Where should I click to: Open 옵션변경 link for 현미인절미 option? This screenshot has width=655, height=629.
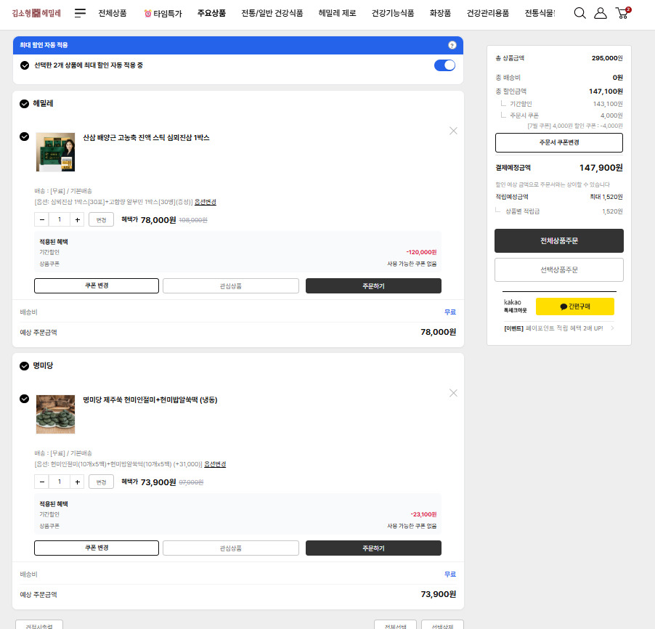tap(215, 464)
